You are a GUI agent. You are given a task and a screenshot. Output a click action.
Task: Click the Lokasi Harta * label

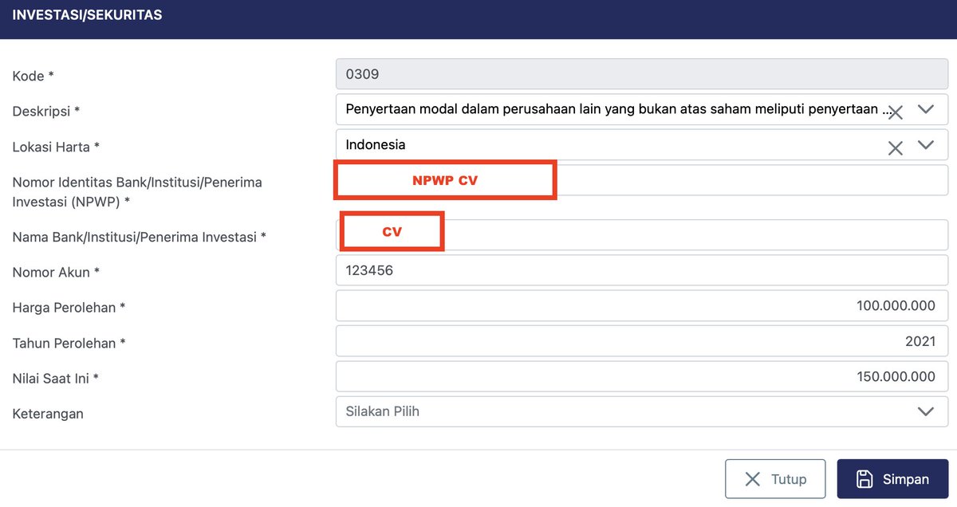[x=56, y=147]
